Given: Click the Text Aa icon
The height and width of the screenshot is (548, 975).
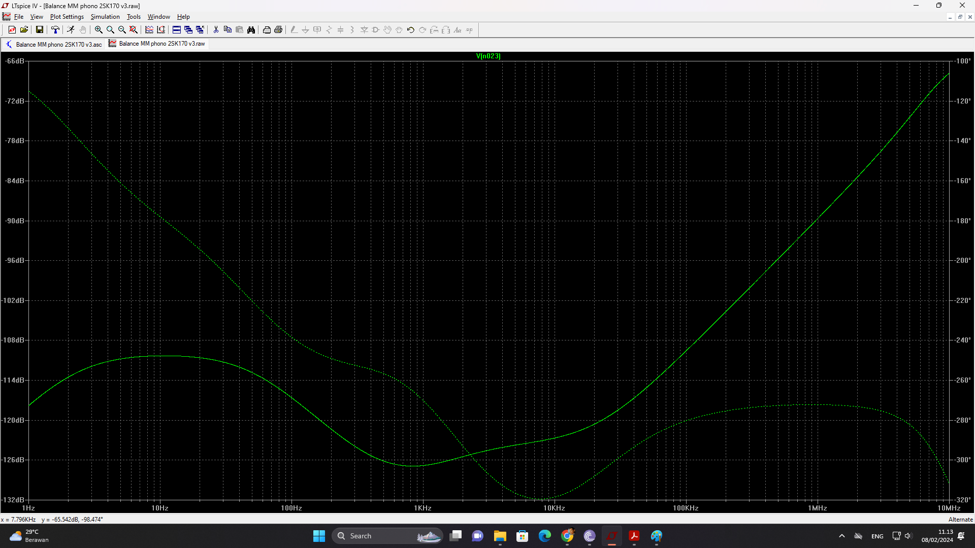Looking at the screenshot, I should [x=458, y=30].
